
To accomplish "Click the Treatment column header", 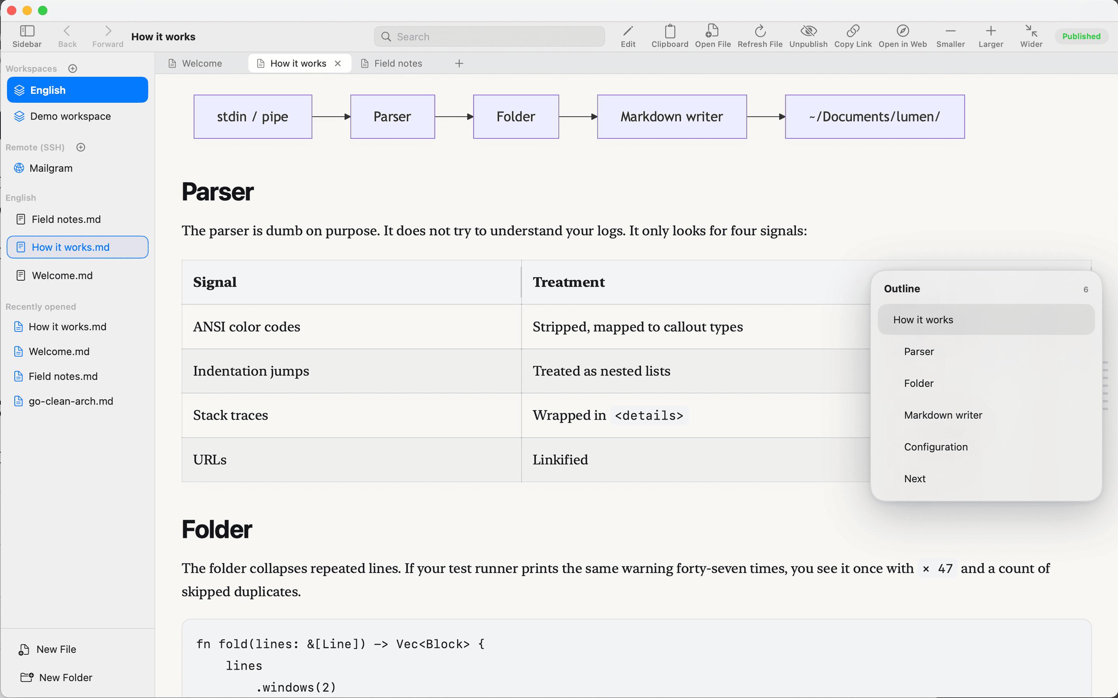I will (x=696, y=282).
